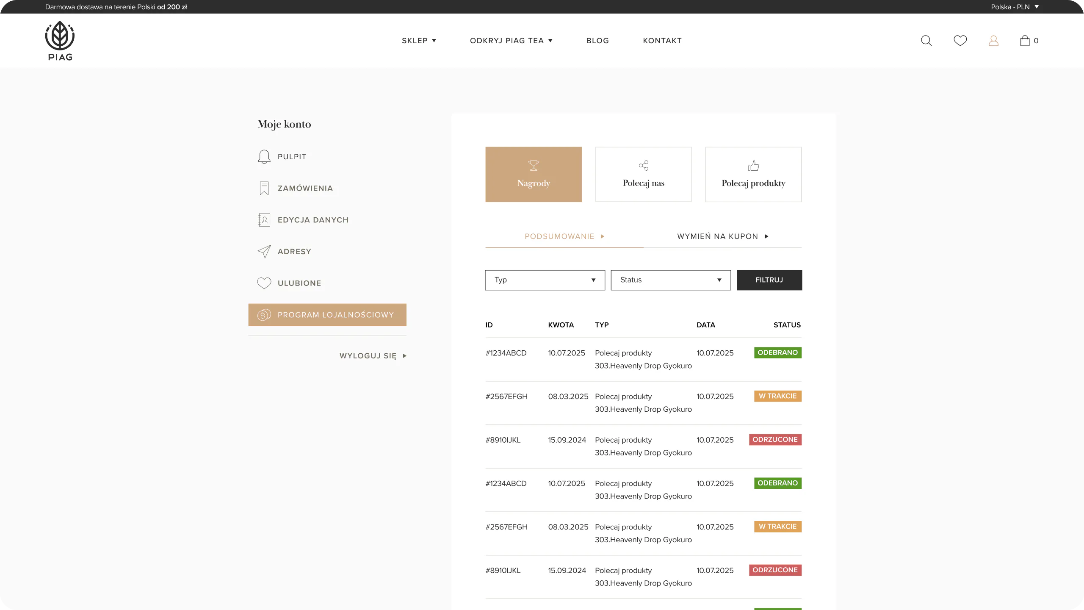Image resolution: width=1084 pixels, height=610 pixels.
Task: Click the ID column header
Action: tap(489, 325)
